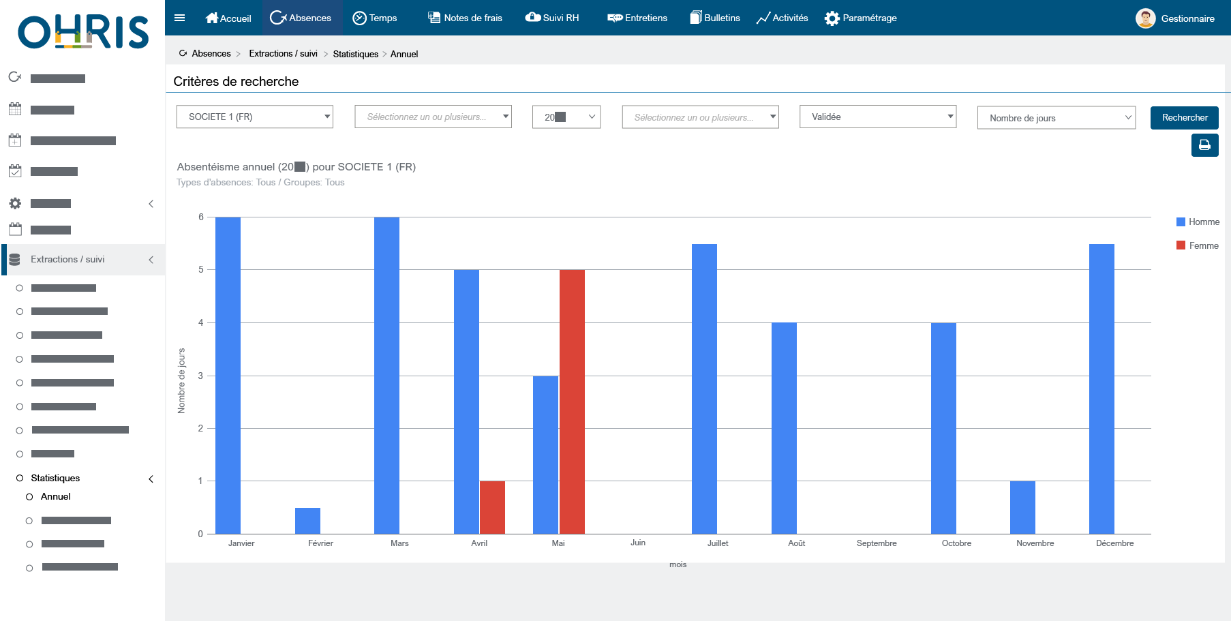Image resolution: width=1231 pixels, height=621 pixels.
Task: Open Suivi RH cloud icon
Action: click(532, 18)
